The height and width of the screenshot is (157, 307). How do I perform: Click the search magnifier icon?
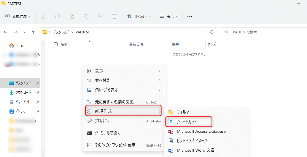(x=227, y=32)
